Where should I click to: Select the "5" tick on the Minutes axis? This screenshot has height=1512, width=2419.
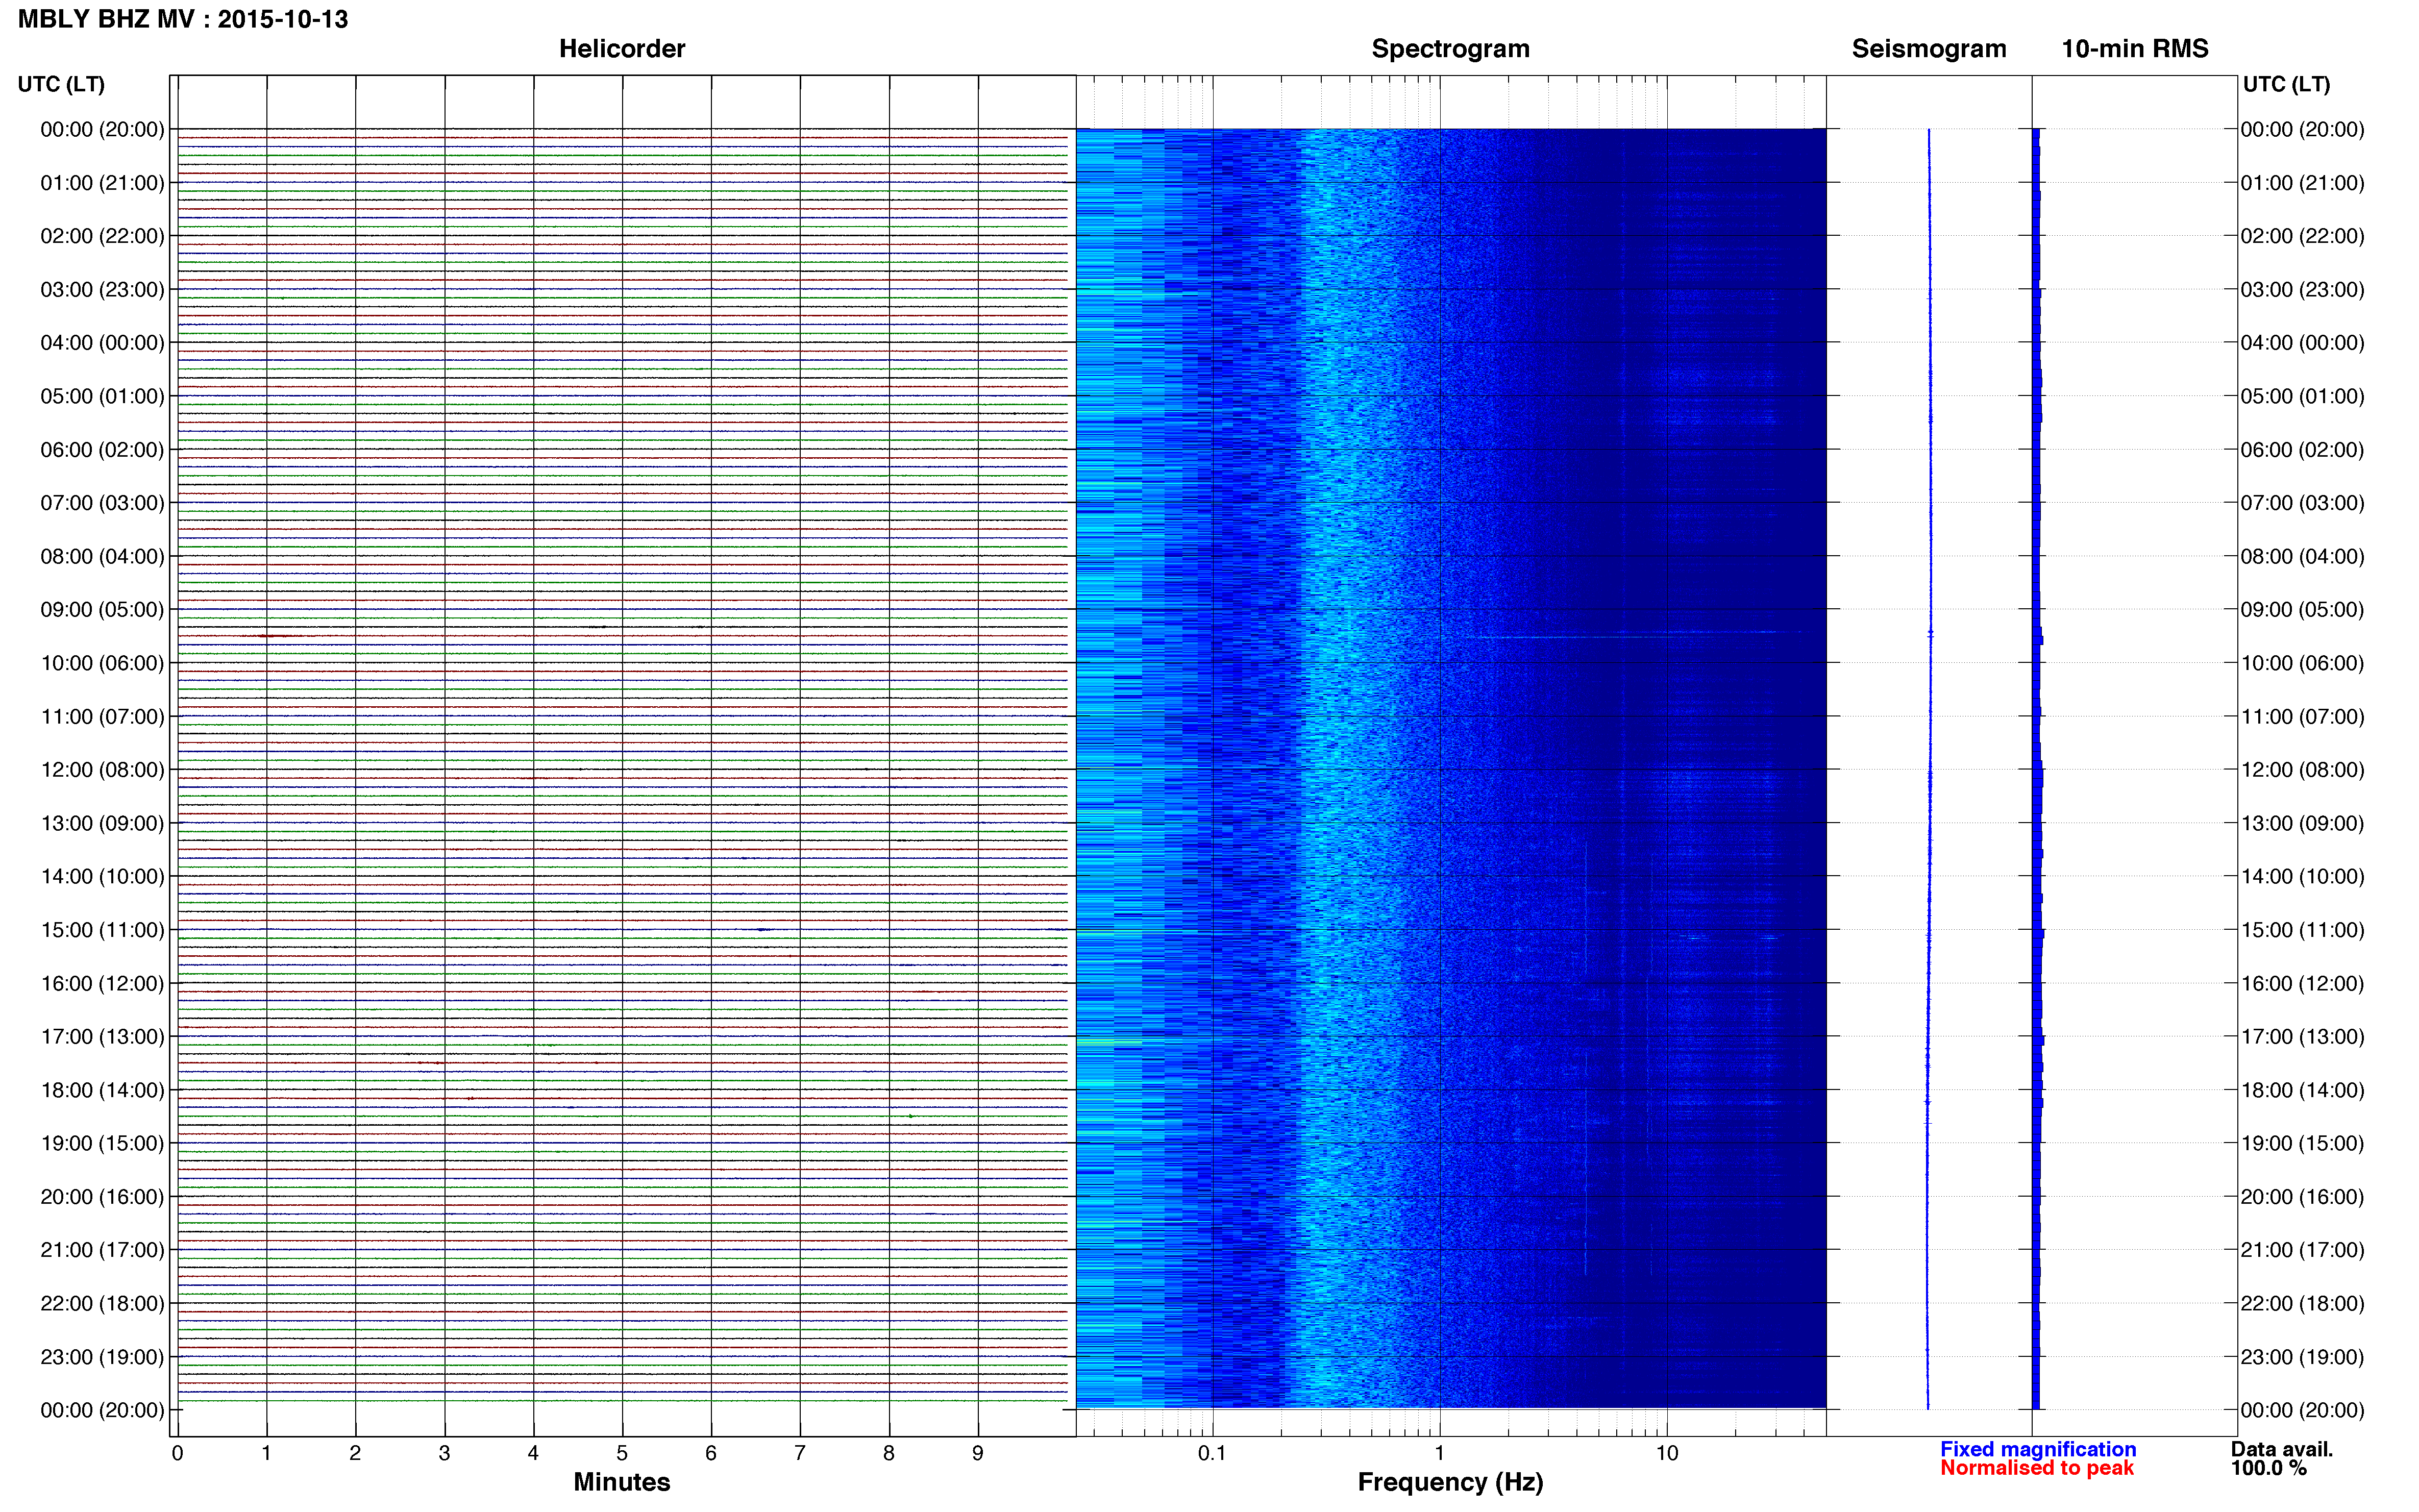point(622,1453)
